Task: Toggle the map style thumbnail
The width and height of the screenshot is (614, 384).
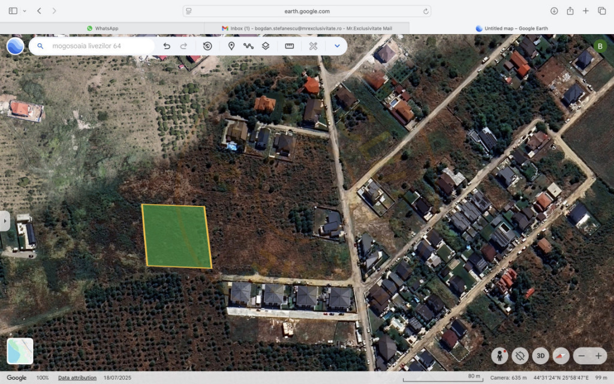Action: coord(20,351)
